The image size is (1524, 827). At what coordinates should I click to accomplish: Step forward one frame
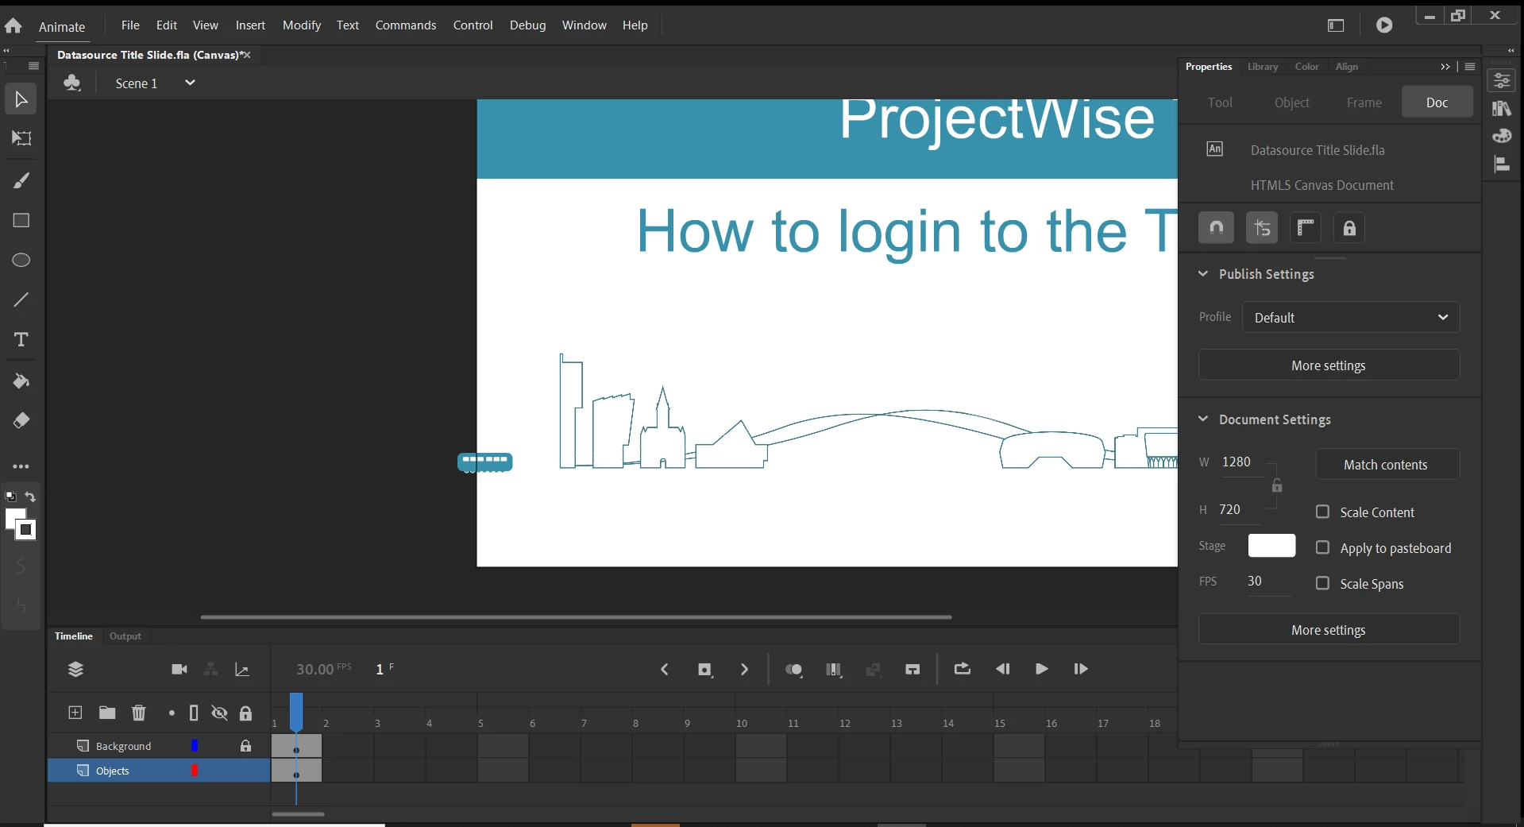tap(1081, 669)
